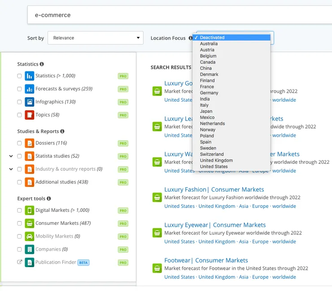Expand the Statista studies chevron
332x291 pixels.
click(11, 156)
